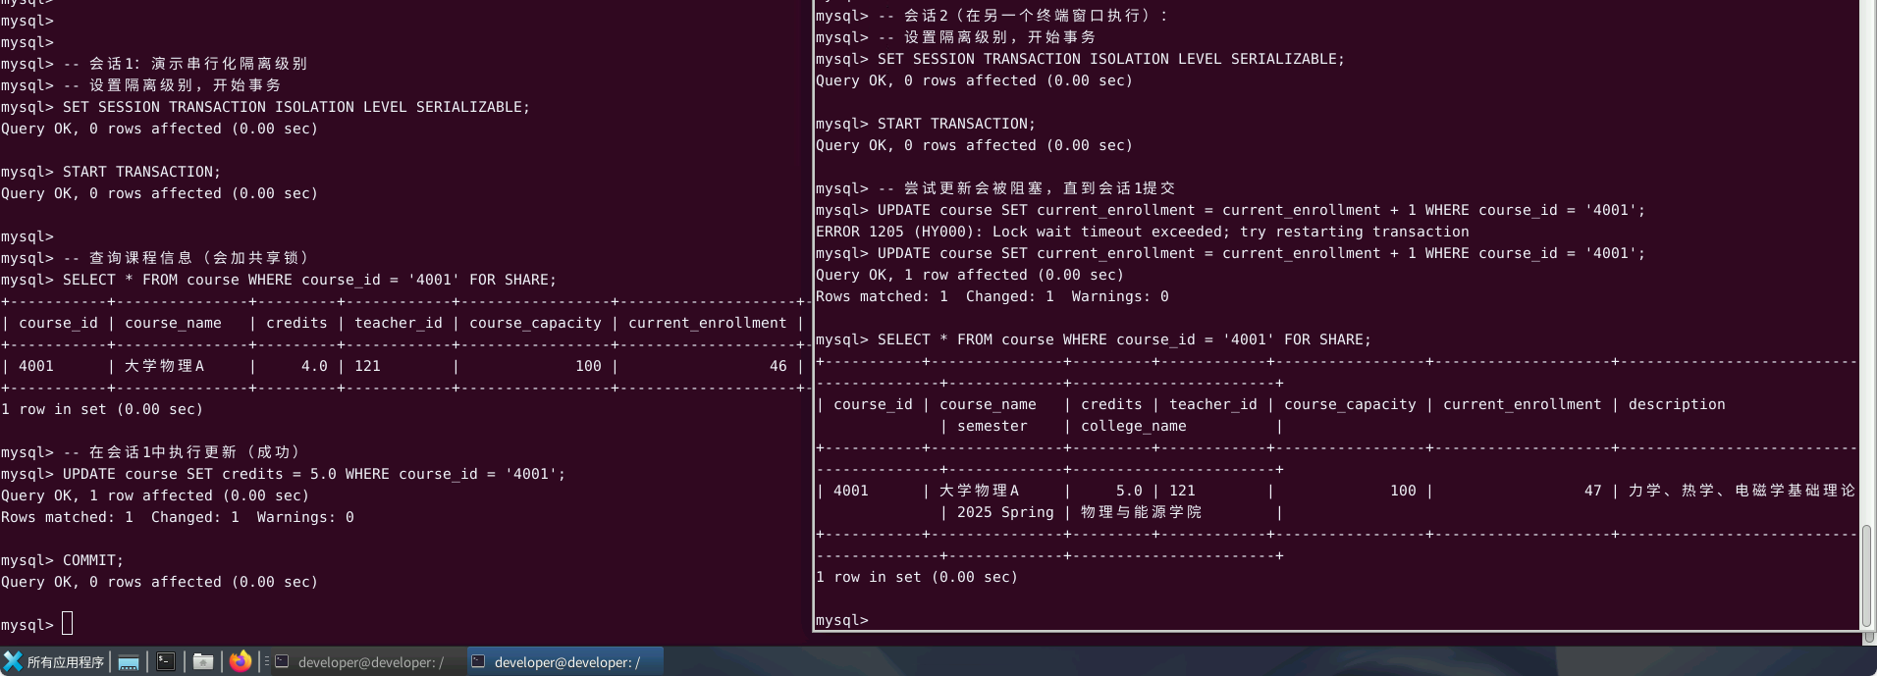Click credits value 5.0 in right table
1877x676 pixels.
[x=1129, y=491]
